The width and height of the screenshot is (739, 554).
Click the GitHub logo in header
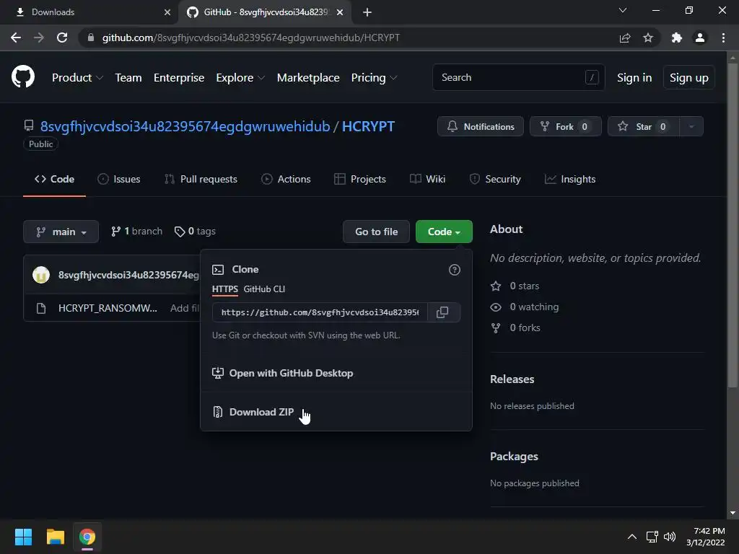tap(22, 76)
